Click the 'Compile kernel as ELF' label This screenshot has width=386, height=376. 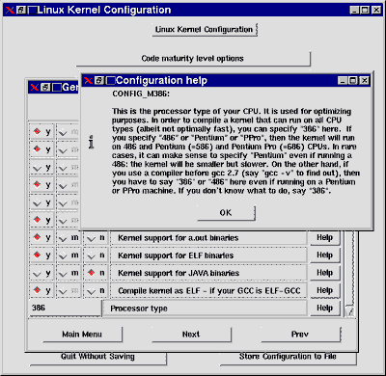coord(209,291)
